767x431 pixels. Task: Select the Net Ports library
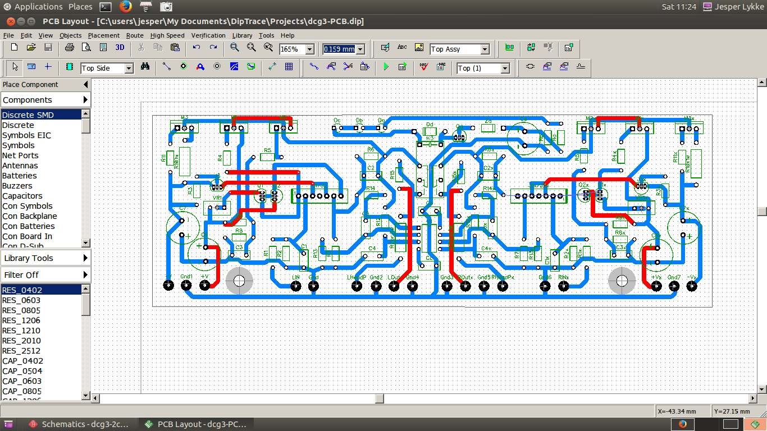click(x=41, y=155)
